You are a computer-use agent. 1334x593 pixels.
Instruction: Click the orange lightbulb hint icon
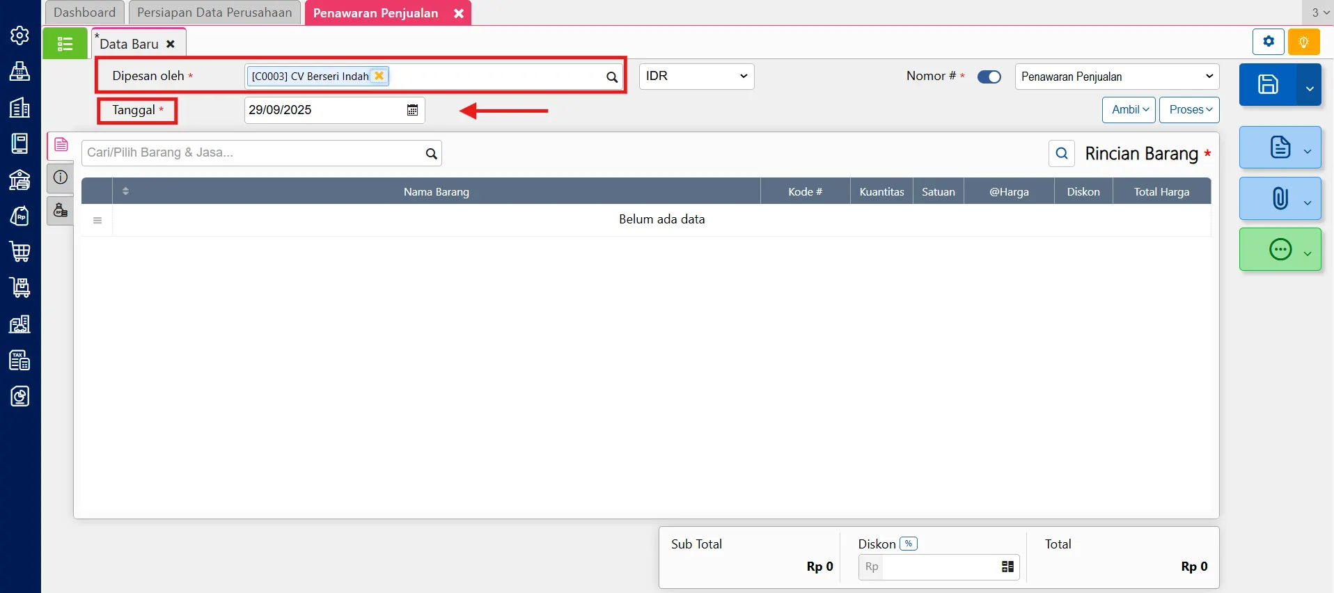coord(1303,42)
